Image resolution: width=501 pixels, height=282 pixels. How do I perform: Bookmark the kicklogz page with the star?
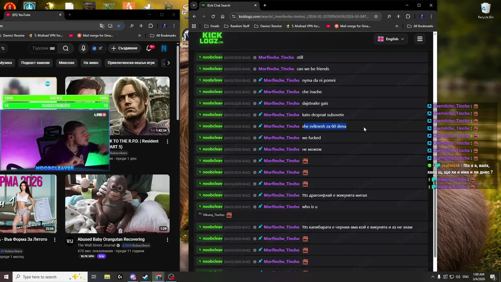[376, 16]
